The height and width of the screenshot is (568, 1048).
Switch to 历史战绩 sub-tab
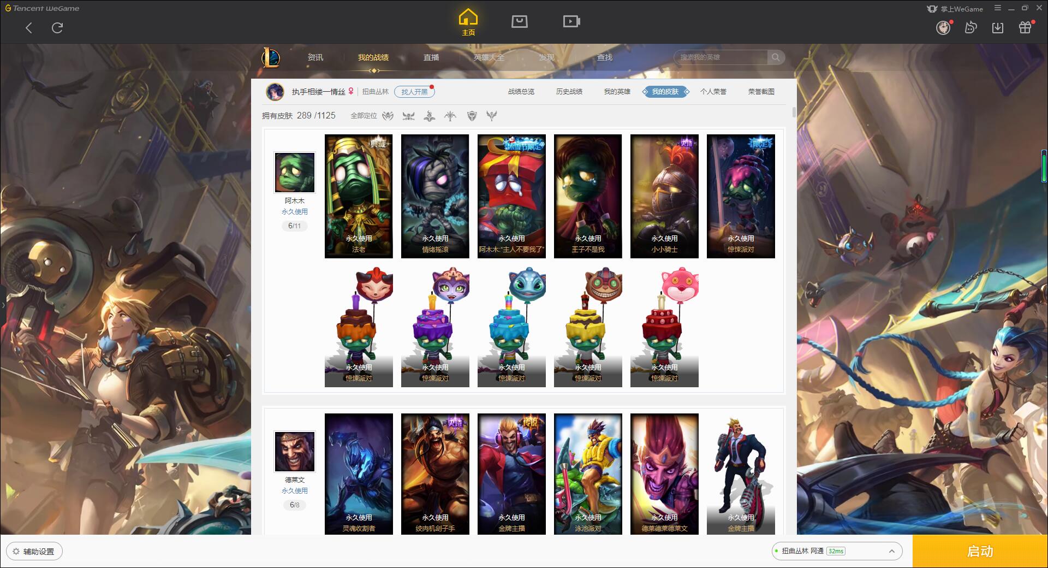click(569, 92)
